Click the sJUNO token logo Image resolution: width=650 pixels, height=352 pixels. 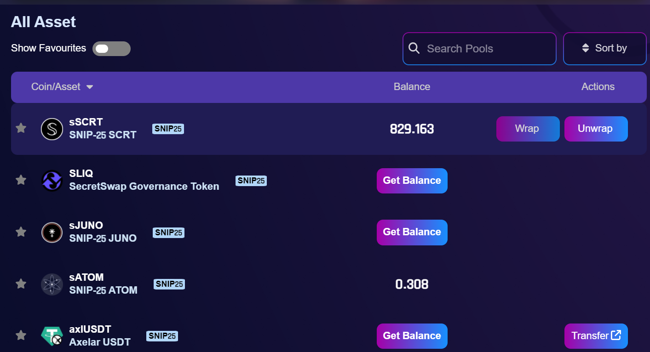(52, 233)
